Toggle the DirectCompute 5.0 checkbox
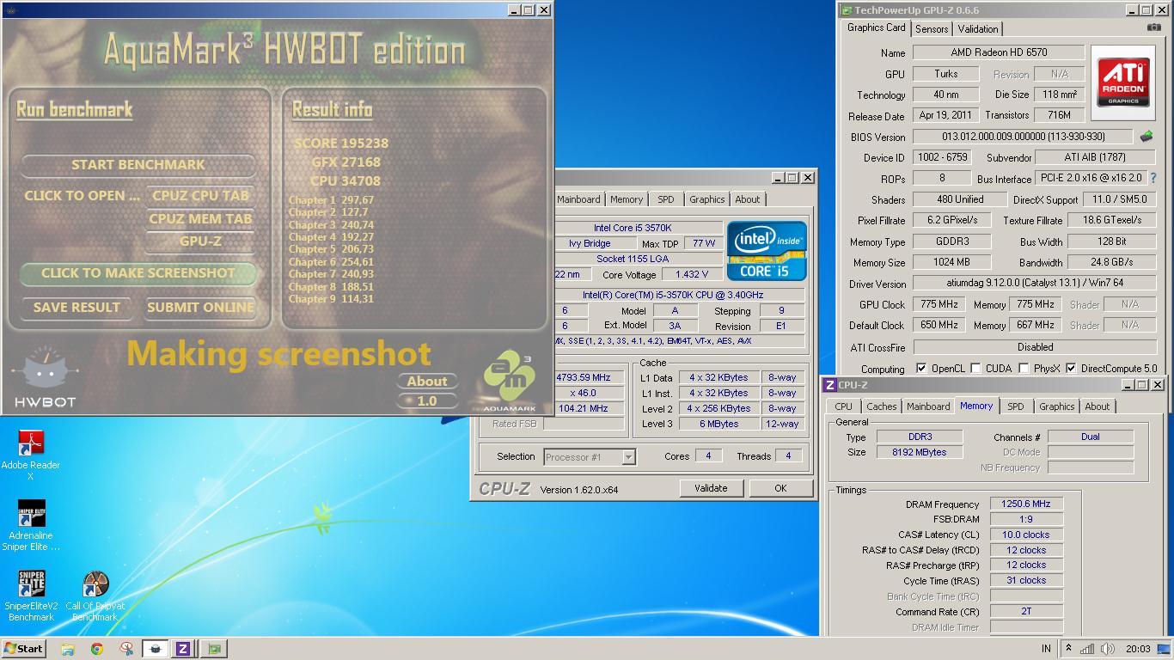The height and width of the screenshot is (660, 1174). [1071, 369]
